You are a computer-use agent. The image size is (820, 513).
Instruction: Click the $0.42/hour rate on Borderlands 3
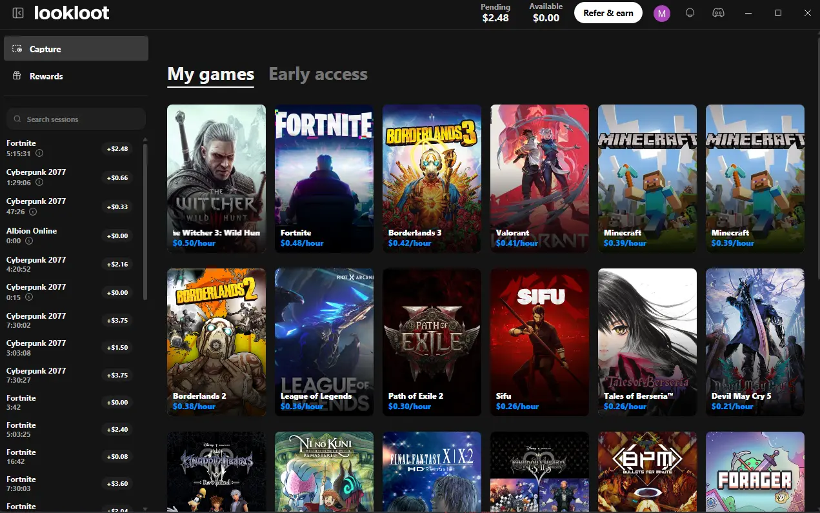(x=410, y=243)
